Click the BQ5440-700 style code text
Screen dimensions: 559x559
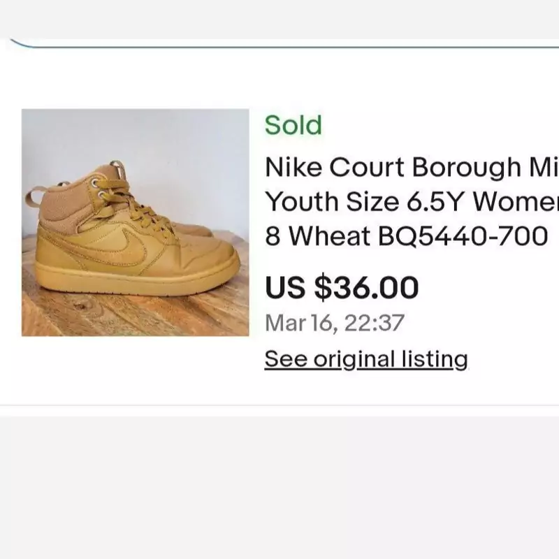pos(463,236)
